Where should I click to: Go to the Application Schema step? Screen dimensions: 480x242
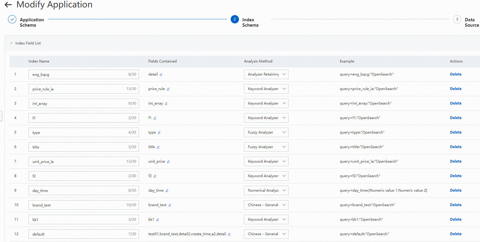(x=32, y=23)
